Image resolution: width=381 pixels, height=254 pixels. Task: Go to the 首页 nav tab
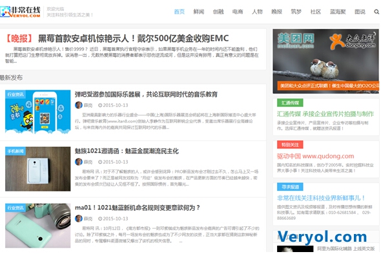pyautogui.click(x=180, y=12)
